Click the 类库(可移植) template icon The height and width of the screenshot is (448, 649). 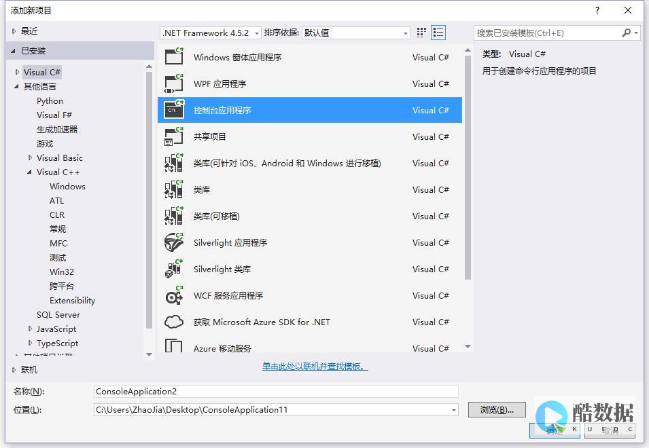(x=174, y=215)
